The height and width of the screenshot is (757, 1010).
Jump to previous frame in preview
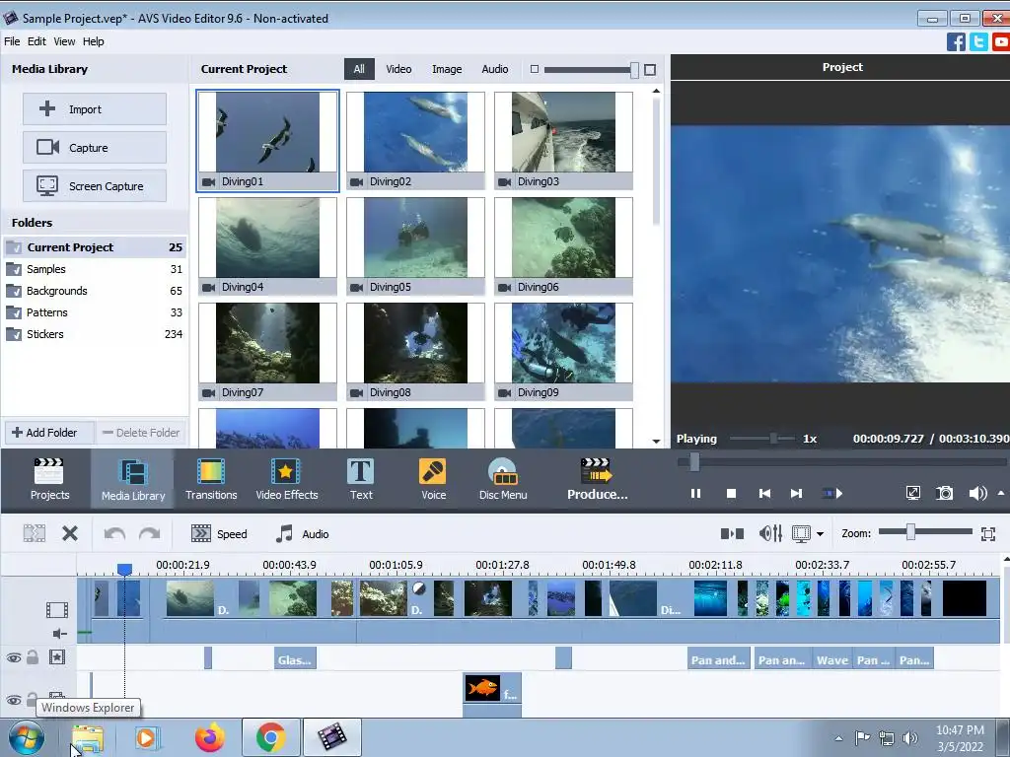point(764,494)
